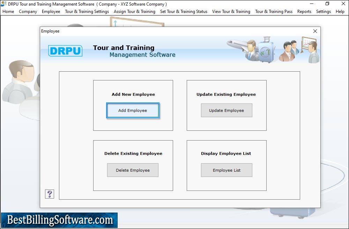Minimize the main application window

(312, 4)
